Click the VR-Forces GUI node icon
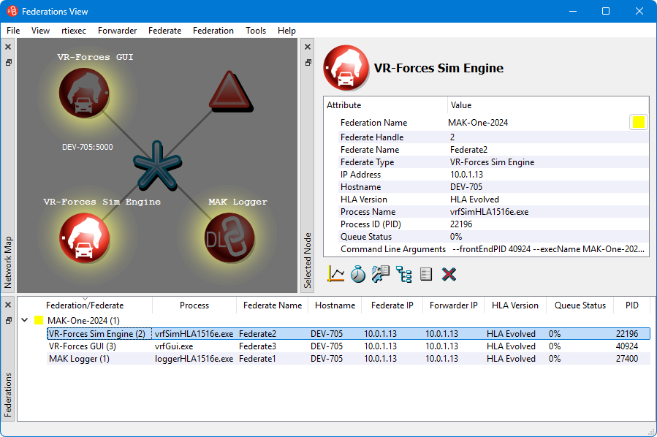 coord(84,94)
